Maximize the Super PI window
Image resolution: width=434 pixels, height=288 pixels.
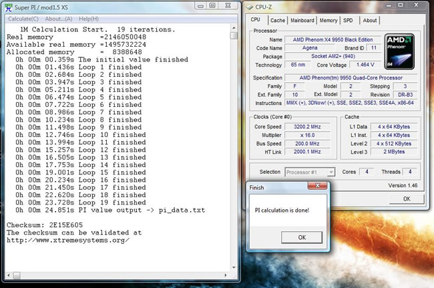tap(212, 5)
